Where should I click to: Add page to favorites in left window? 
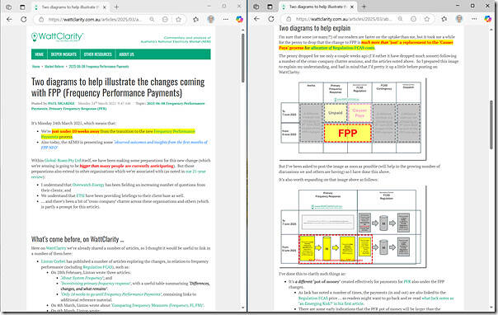pos(178,19)
